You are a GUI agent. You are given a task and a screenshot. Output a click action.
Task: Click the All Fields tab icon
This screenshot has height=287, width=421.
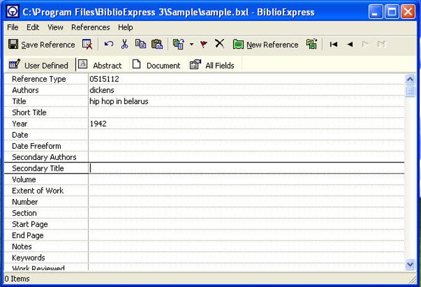tap(195, 64)
